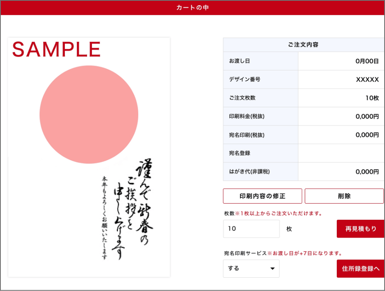Click the カートの中 header bar
This screenshot has height=291, width=385.
192,7
